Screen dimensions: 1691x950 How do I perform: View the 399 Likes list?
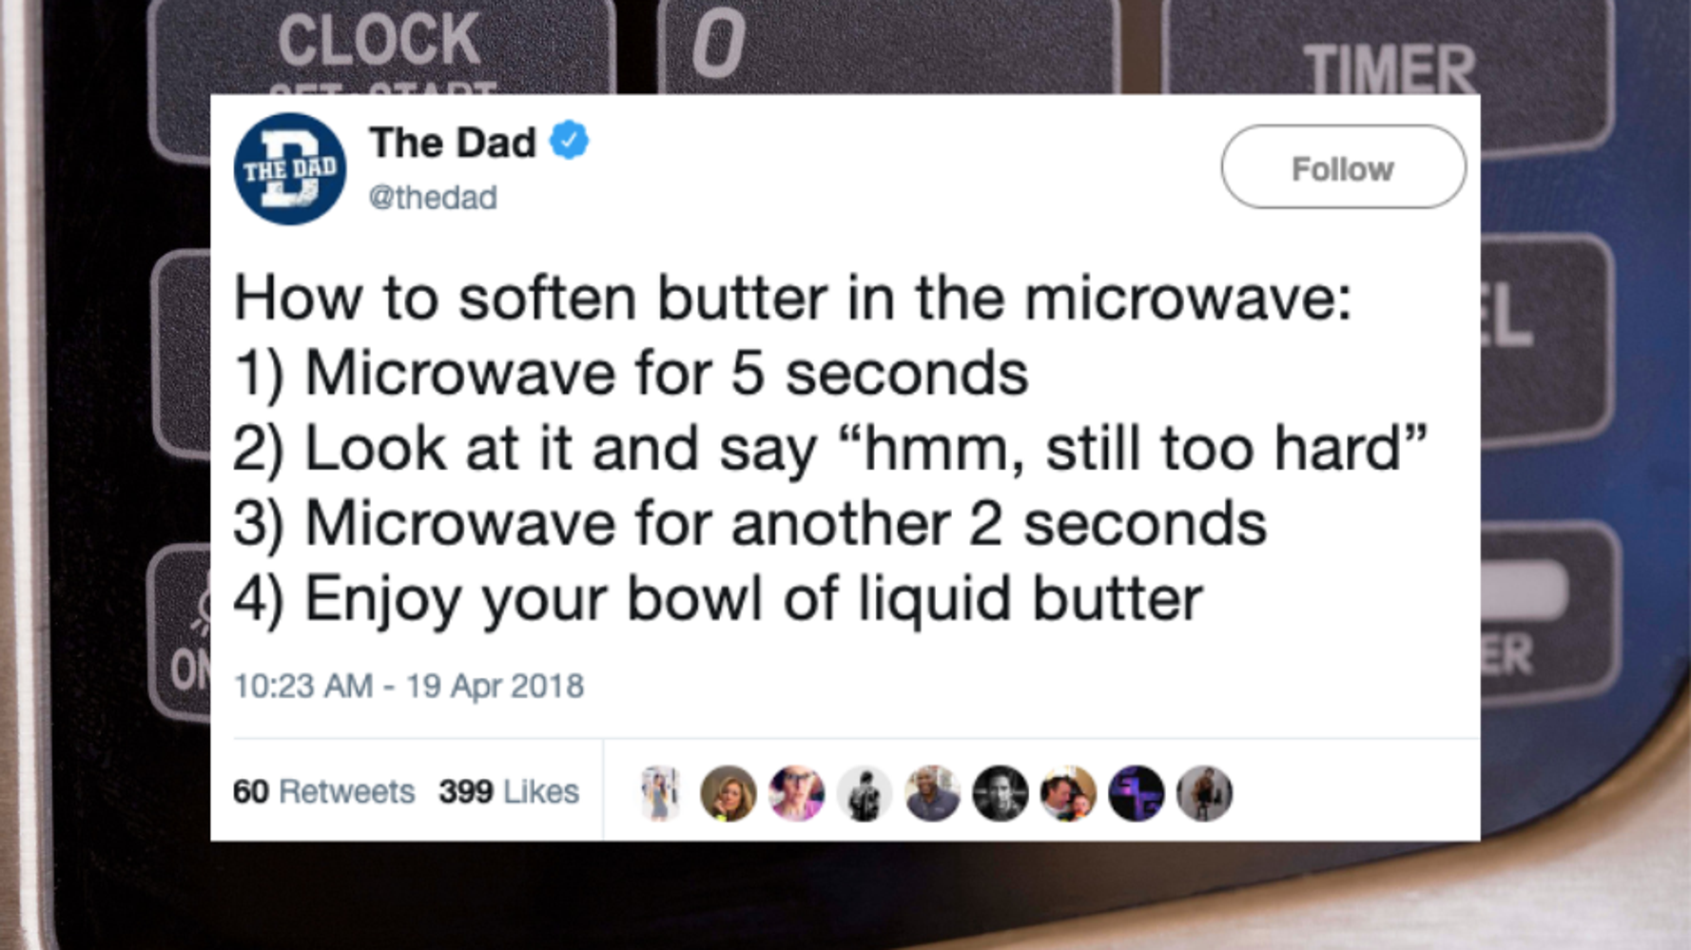click(x=509, y=791)
